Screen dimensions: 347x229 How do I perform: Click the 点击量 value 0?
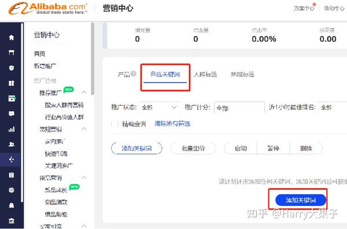point(195,39)
